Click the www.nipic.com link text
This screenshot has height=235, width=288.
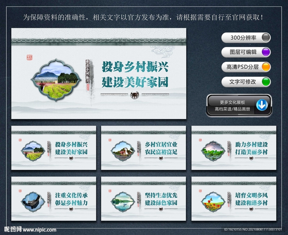coord(39,230)
